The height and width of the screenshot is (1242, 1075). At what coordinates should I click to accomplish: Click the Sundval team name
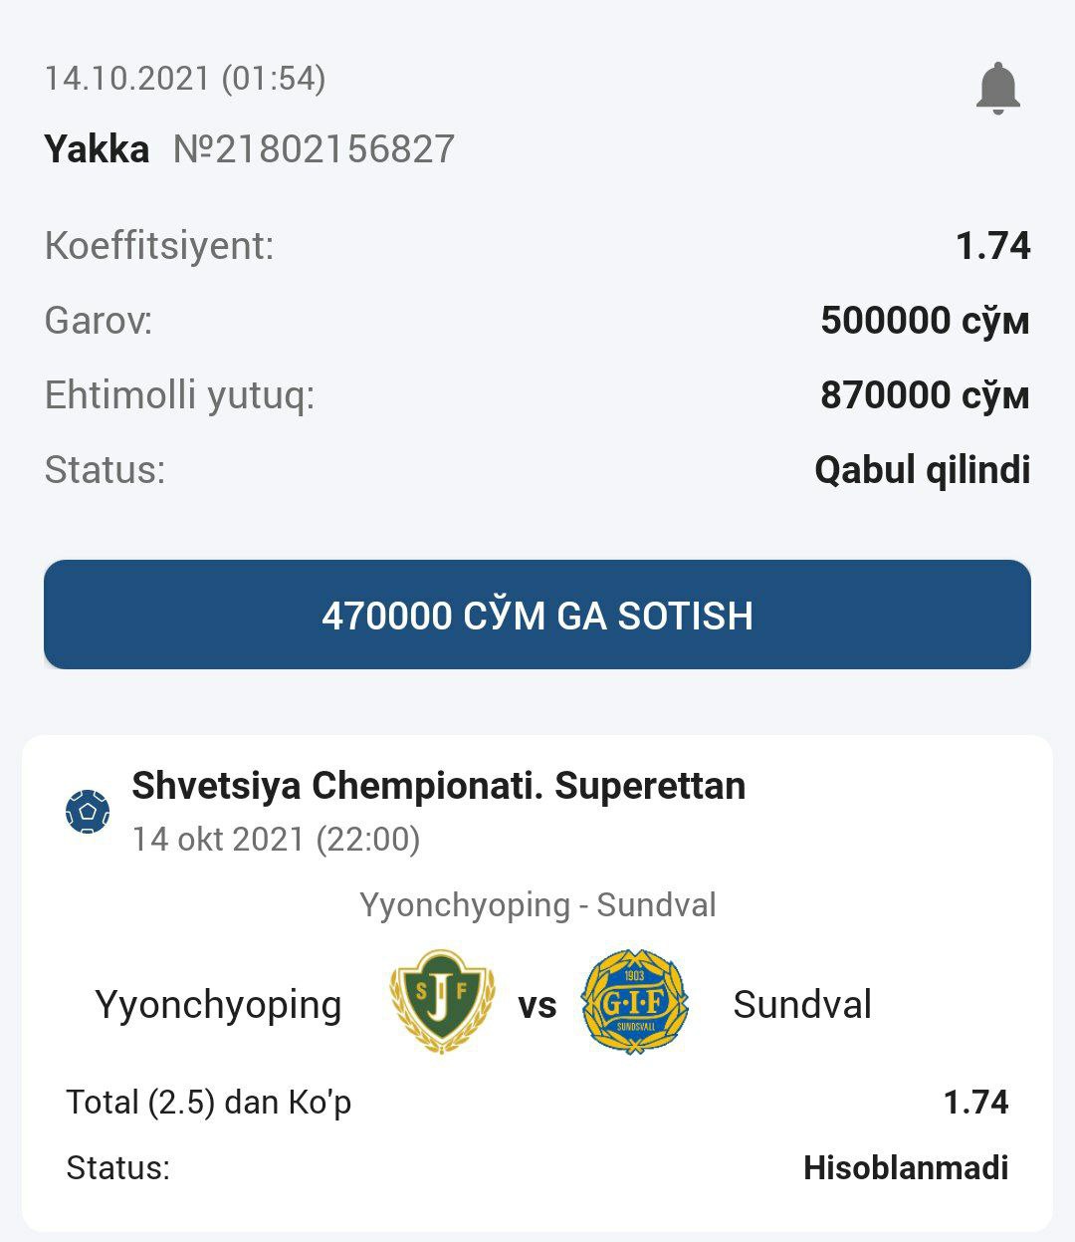coord(802,1004)
